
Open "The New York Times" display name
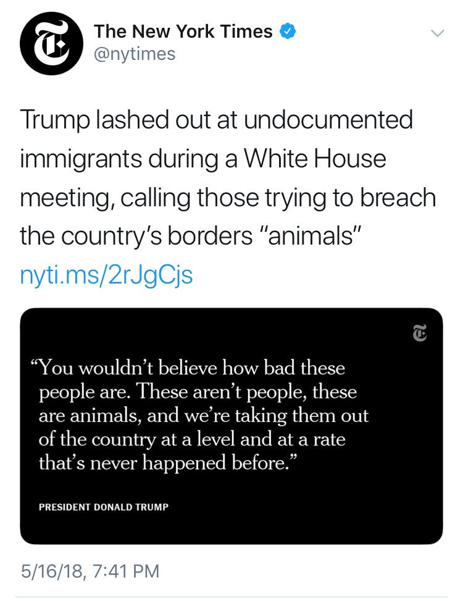pos(183,30)
